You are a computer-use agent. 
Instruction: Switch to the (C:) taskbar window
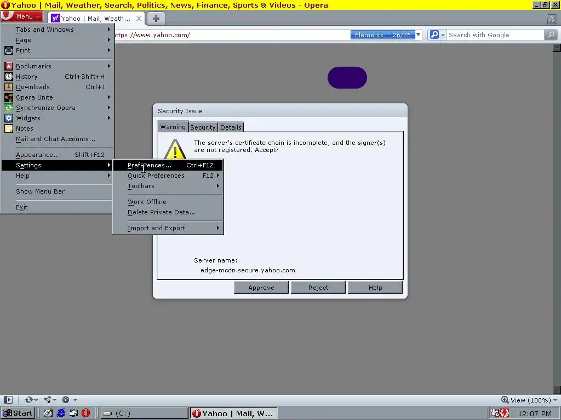pos(144,413)
